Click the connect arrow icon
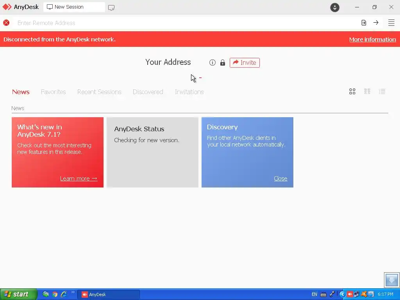Screen dimensions: 400x300 click(376, 23)
